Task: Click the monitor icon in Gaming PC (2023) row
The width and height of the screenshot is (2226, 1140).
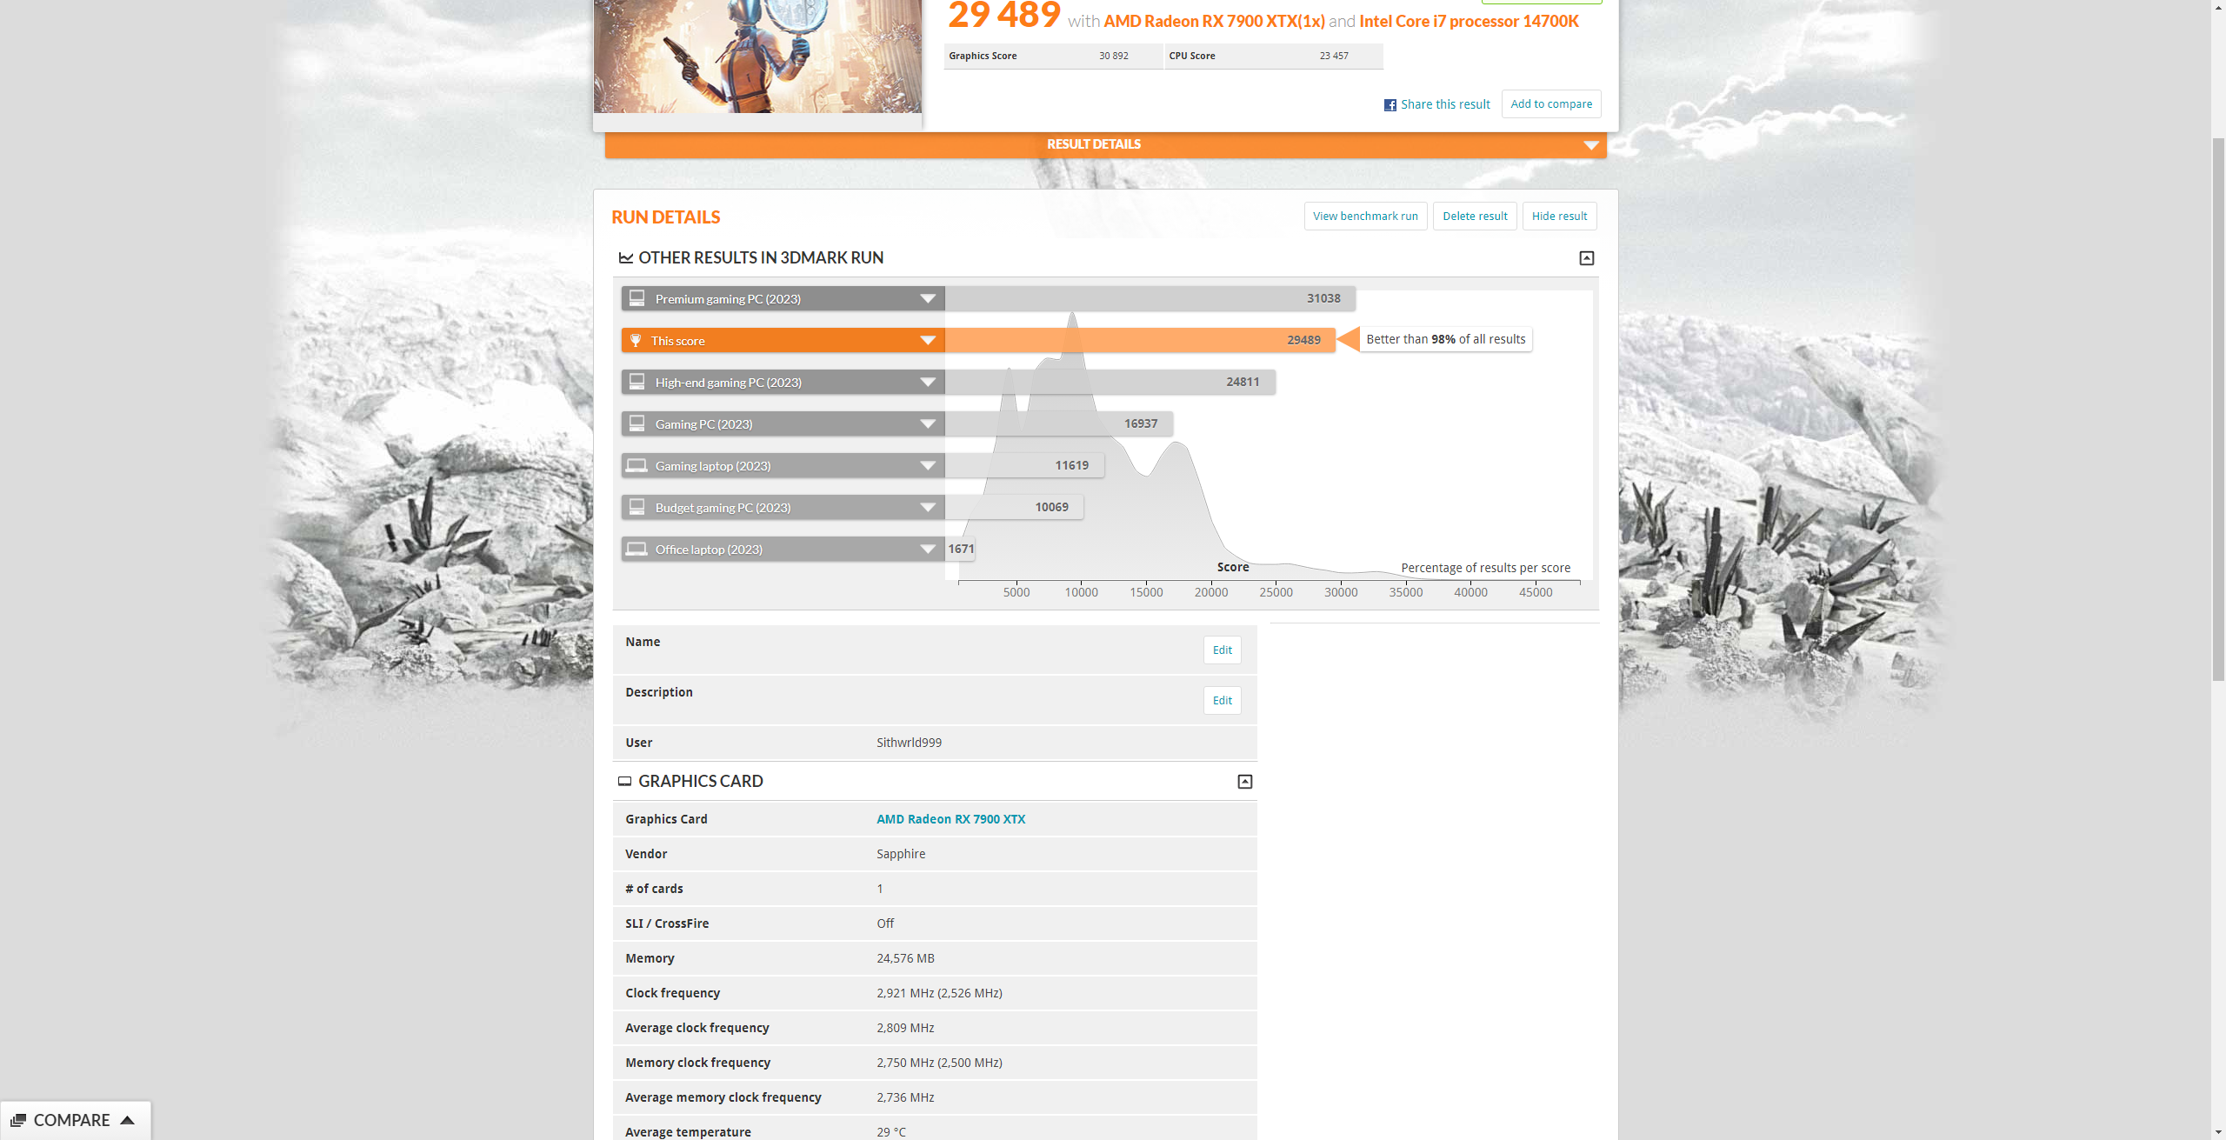Action: pos(636,423)
